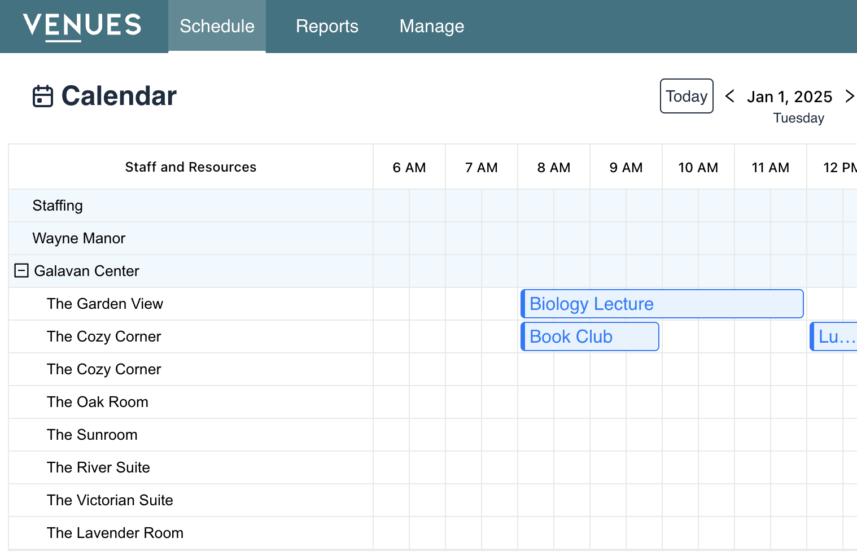This screenshot has width=857, height=560.
Task: Open the Biology Lecture event
Action: click(x=662, y=304)
